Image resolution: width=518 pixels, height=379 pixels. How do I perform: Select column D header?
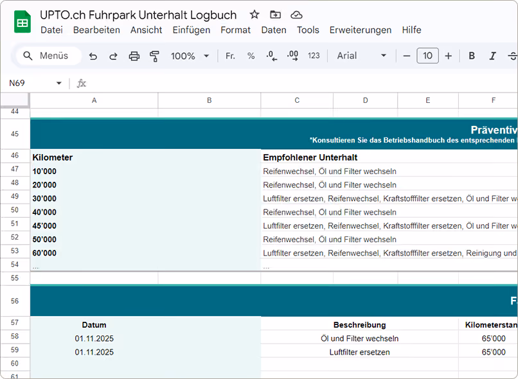pyautogui.click(x=366, y=100)
